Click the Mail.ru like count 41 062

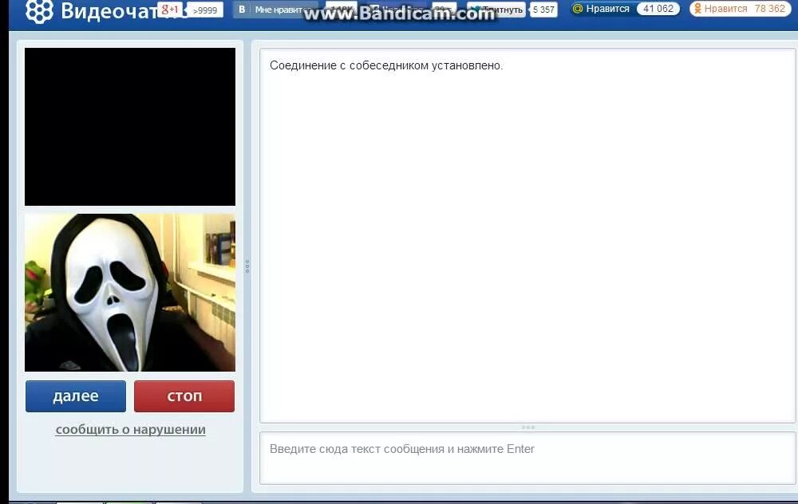tap(658, 9)
